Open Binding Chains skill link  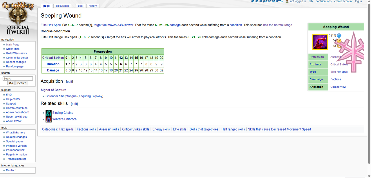(x=63, y=113)
